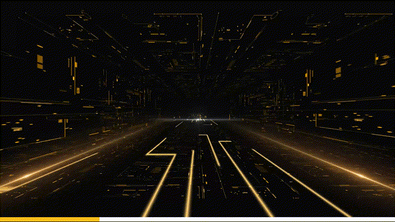Click the oval ring shape at top left ceiling
Image resolution: width=395 pixels, height=222 pixels.
tap(86, 15)
